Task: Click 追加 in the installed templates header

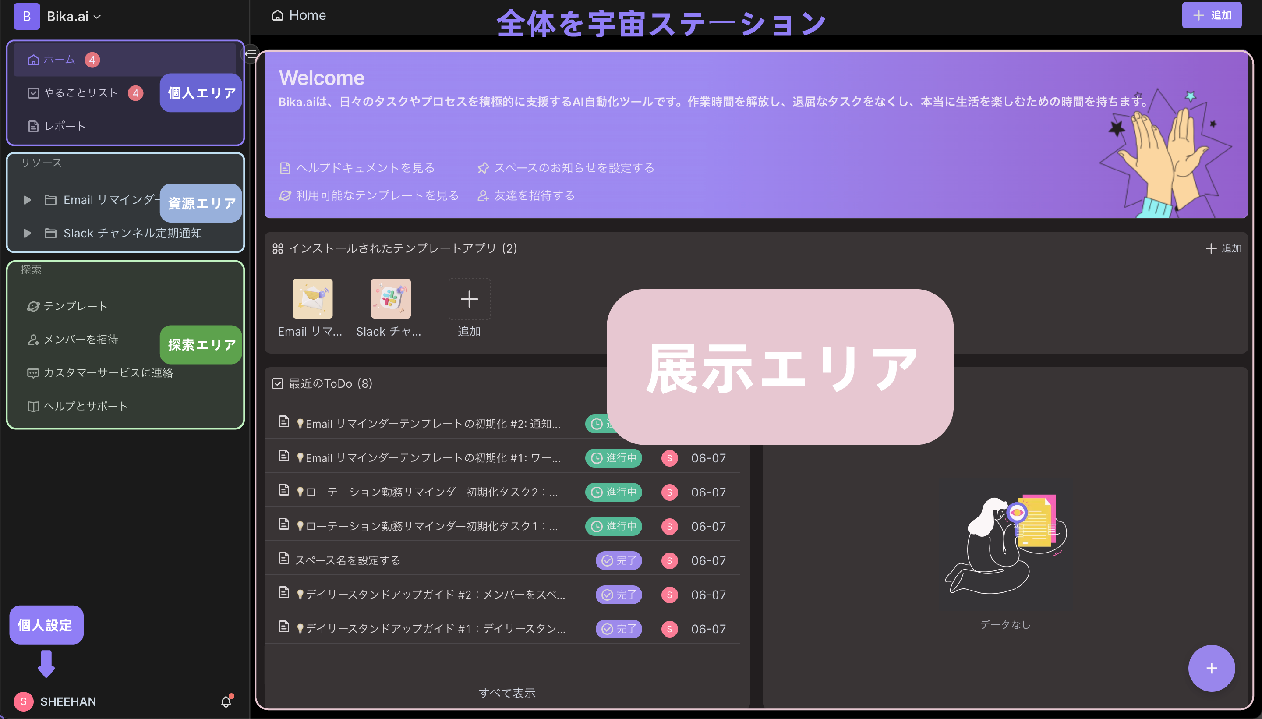Action: click(1223, 248)
